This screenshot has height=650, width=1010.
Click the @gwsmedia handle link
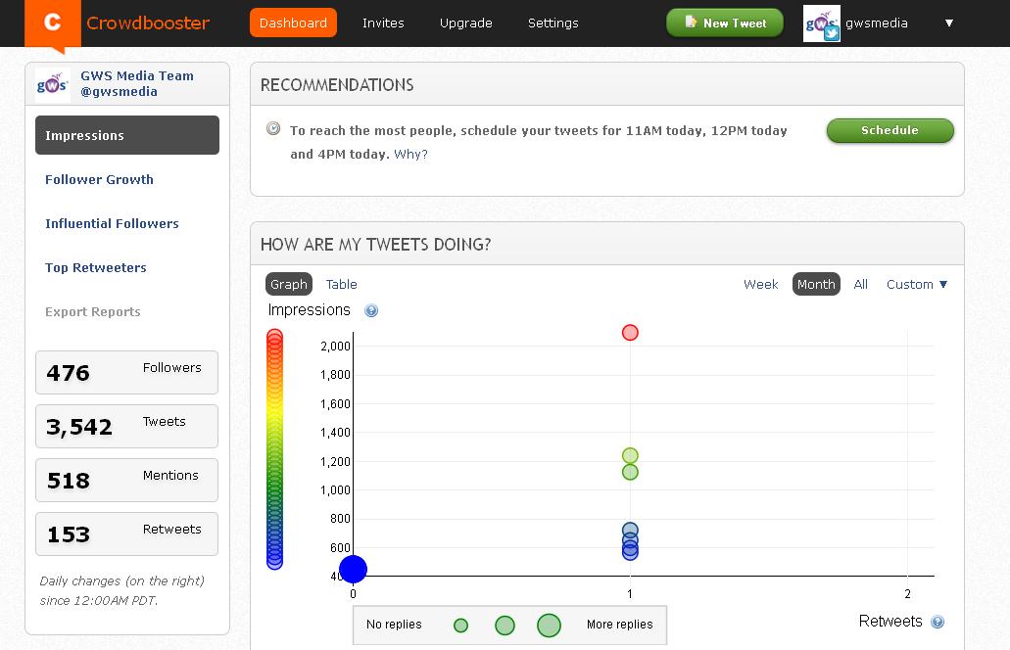[120, 91]
